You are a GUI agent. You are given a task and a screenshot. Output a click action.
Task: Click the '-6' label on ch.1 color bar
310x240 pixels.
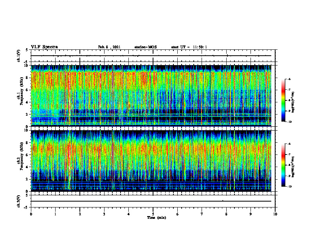click(289, 79)
